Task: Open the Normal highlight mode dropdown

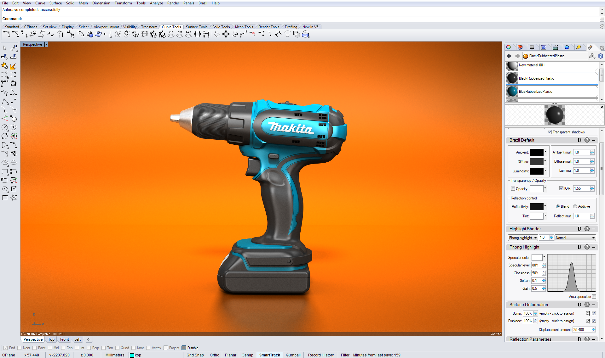Action: (x=575, y=238)
